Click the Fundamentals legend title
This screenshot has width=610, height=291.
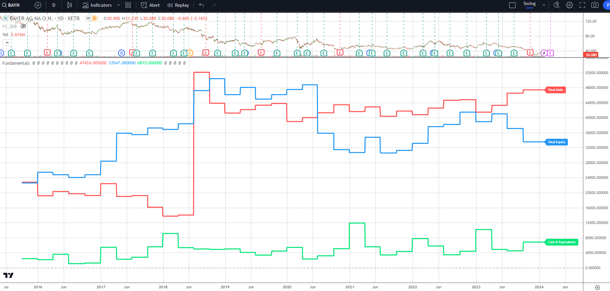point(16,63)
